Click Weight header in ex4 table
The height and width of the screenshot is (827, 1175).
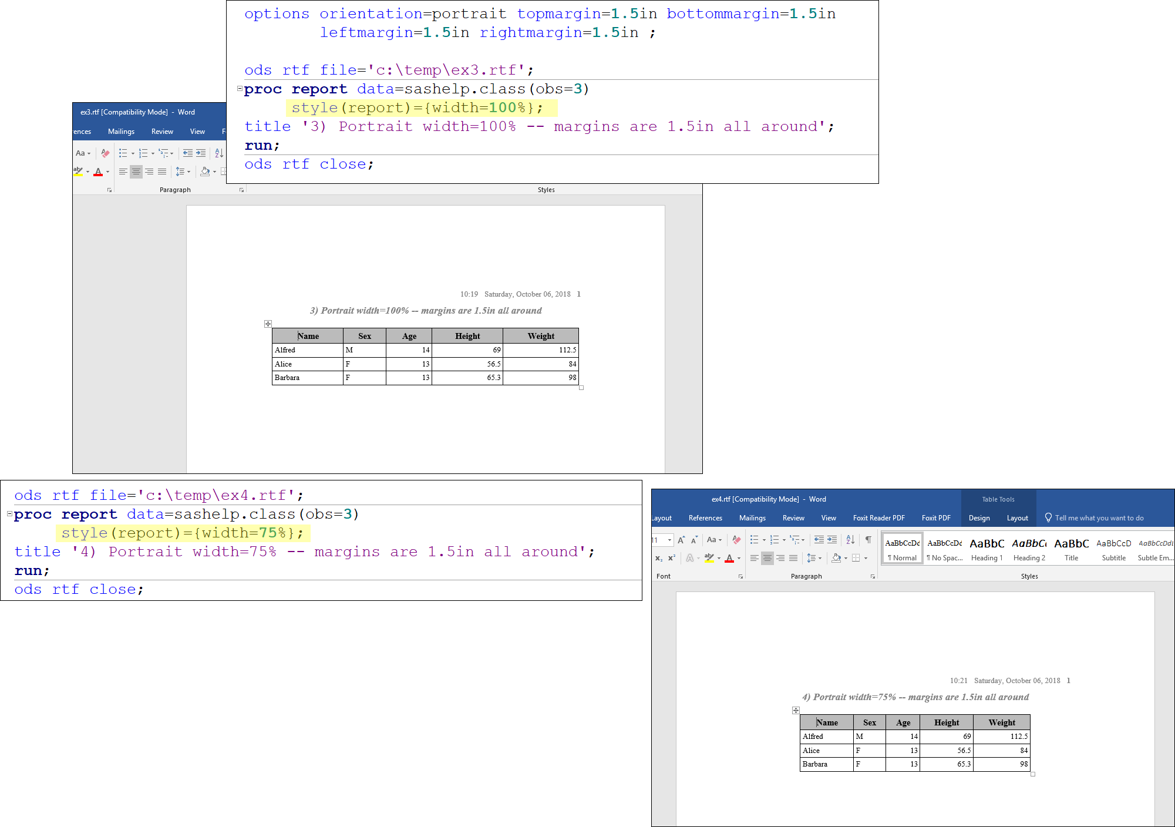1002,722
